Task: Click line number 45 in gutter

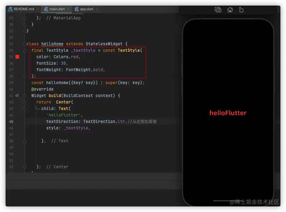Action: 11,121
